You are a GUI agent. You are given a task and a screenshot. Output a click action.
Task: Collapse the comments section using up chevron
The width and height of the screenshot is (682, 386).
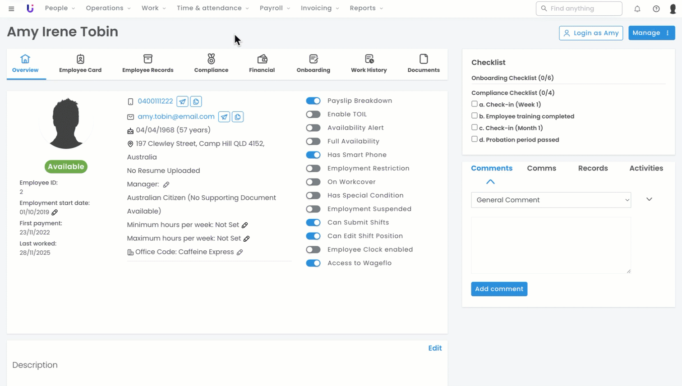tap(490, 182)
